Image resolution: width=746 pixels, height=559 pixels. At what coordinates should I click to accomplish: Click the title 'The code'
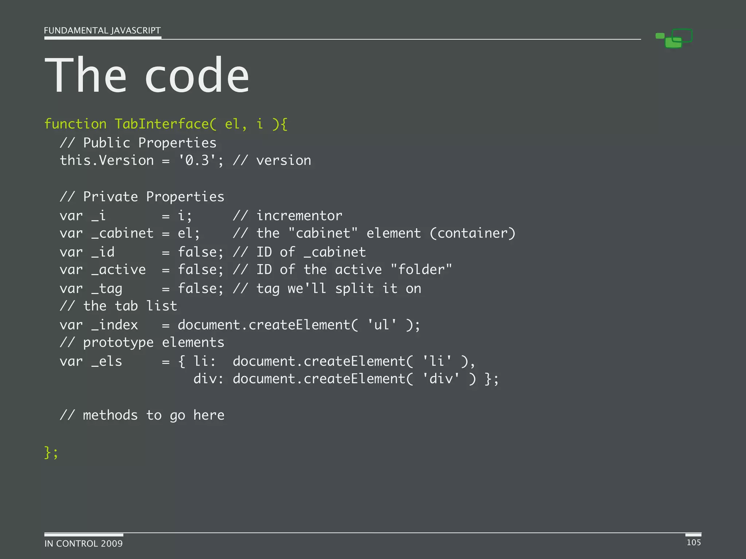click(x=146, y=75)
